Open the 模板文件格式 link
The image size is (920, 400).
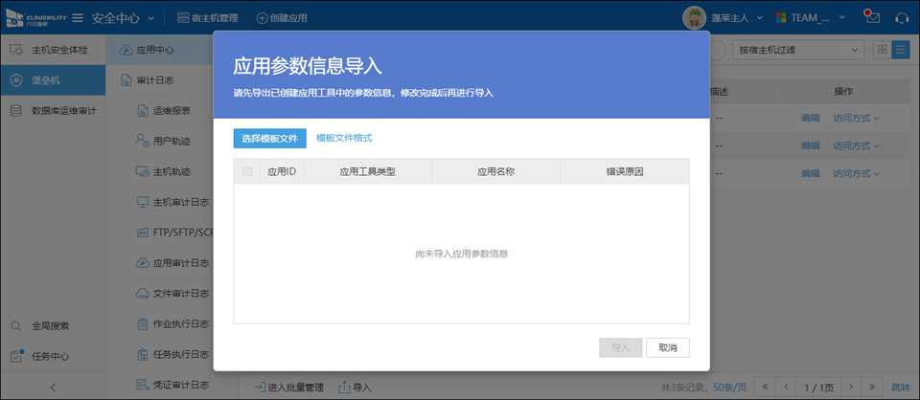pos(344,139)
